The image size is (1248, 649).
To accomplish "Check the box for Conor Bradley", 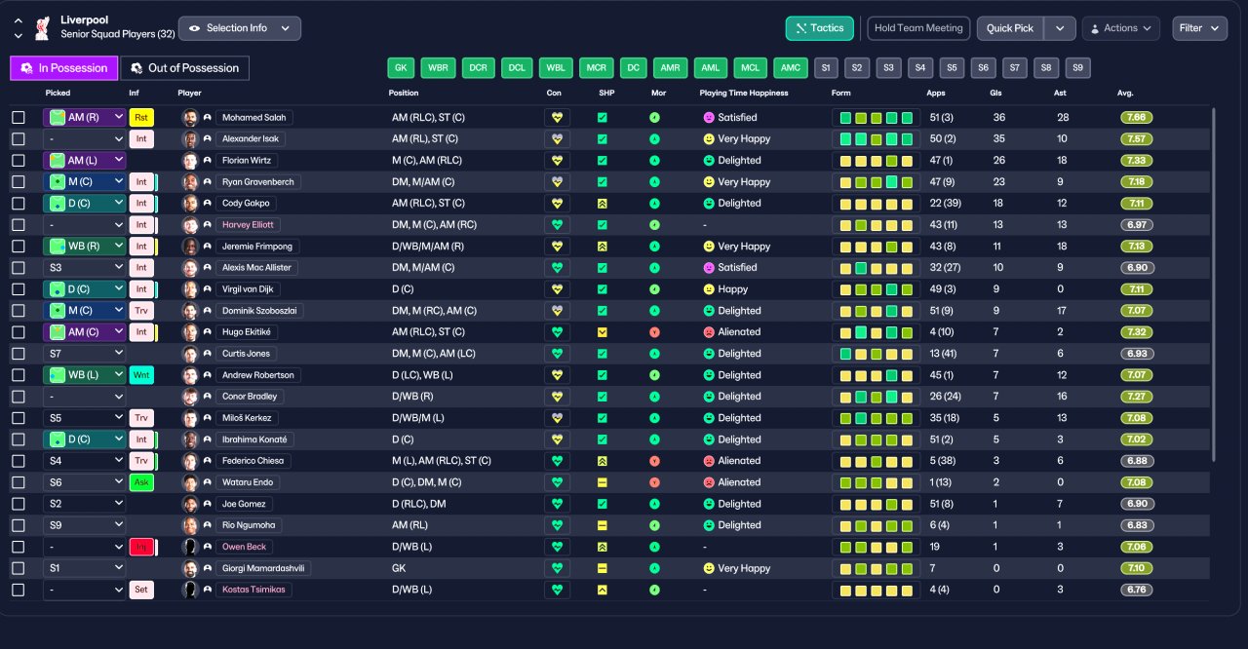I will [19, 397].
